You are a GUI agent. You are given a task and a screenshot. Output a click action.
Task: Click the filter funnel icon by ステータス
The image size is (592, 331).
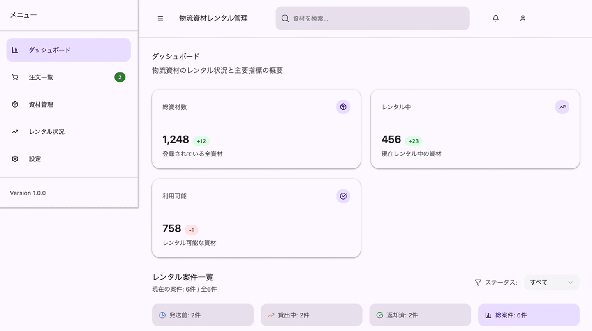tap(478, 283)
